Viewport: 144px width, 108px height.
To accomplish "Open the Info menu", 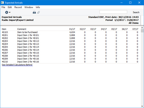I will click(38, 7).
